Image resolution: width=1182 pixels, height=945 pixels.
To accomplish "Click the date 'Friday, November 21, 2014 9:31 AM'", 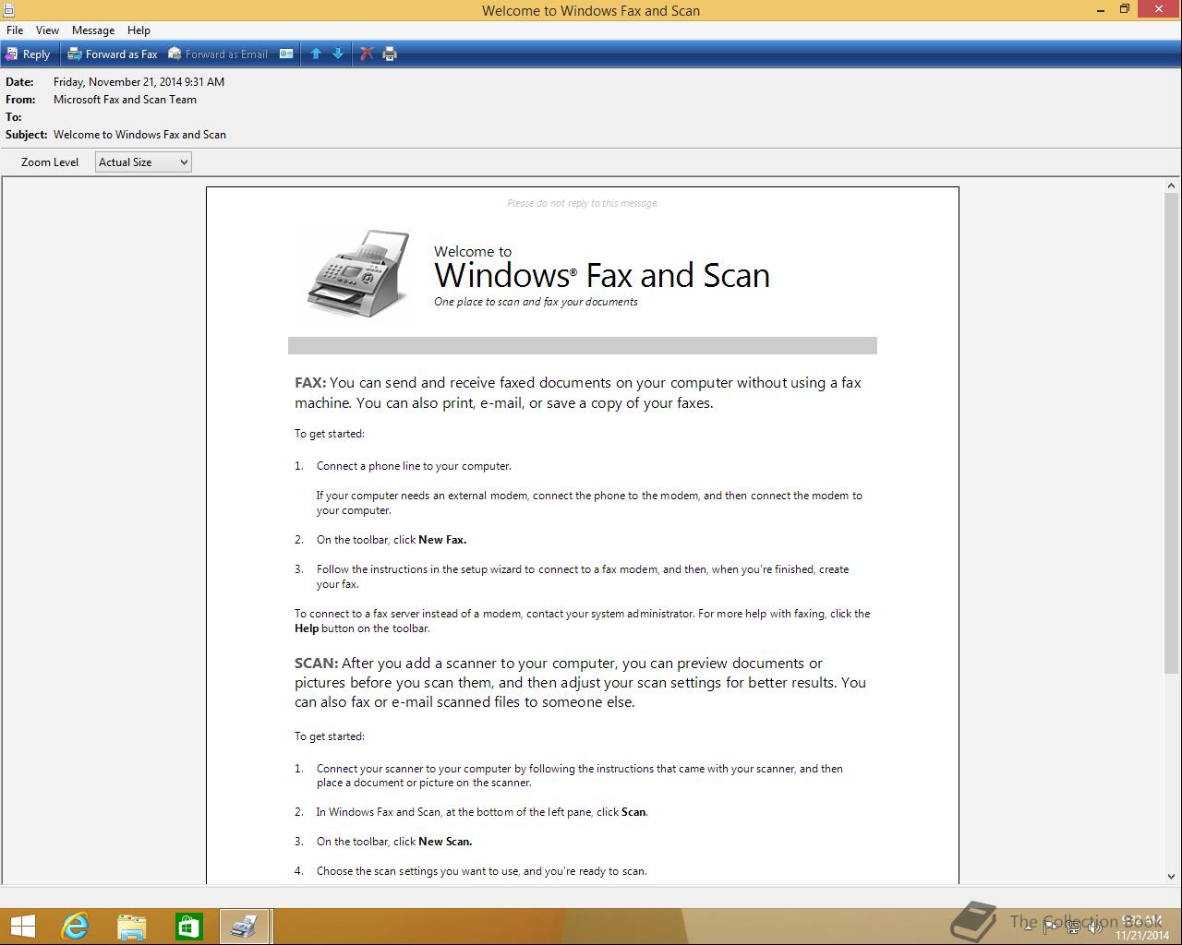I will point(139,82).
